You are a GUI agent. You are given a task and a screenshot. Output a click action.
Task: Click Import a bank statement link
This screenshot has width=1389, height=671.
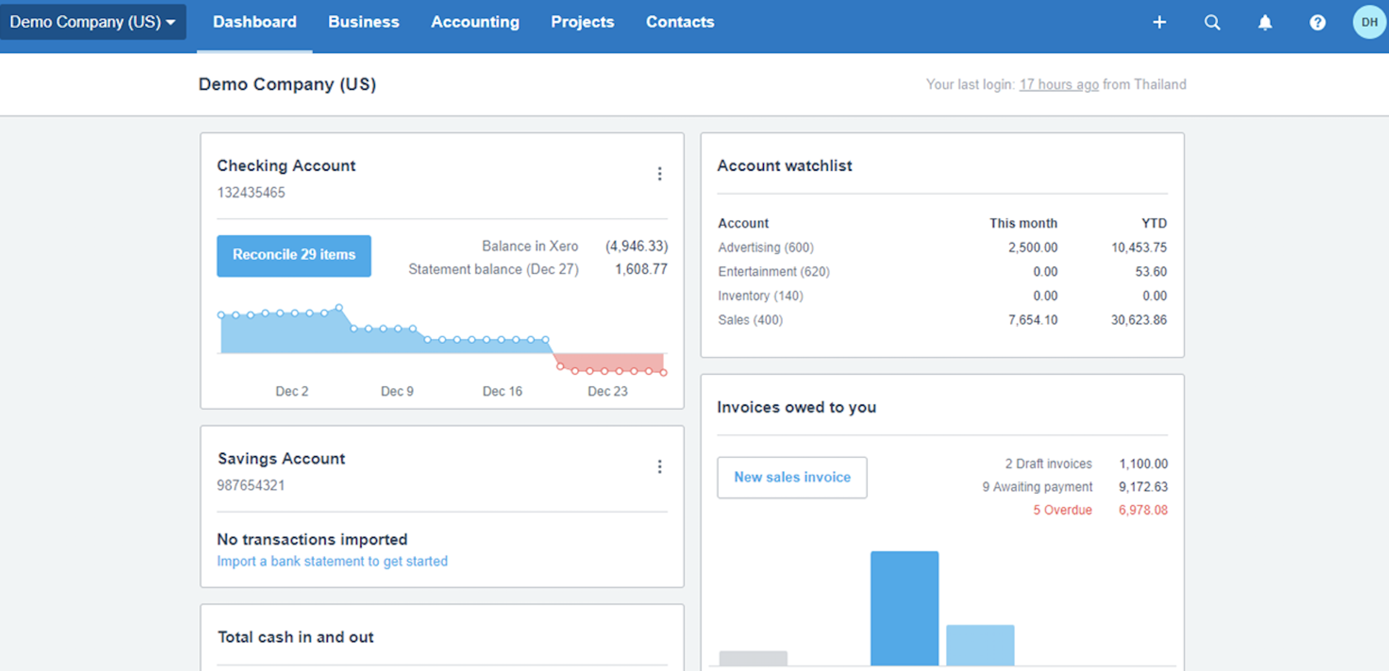pyautogui.click(x=332, y=561)
